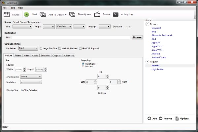
Task: Open the File menu
Action: tap(5, 8)
